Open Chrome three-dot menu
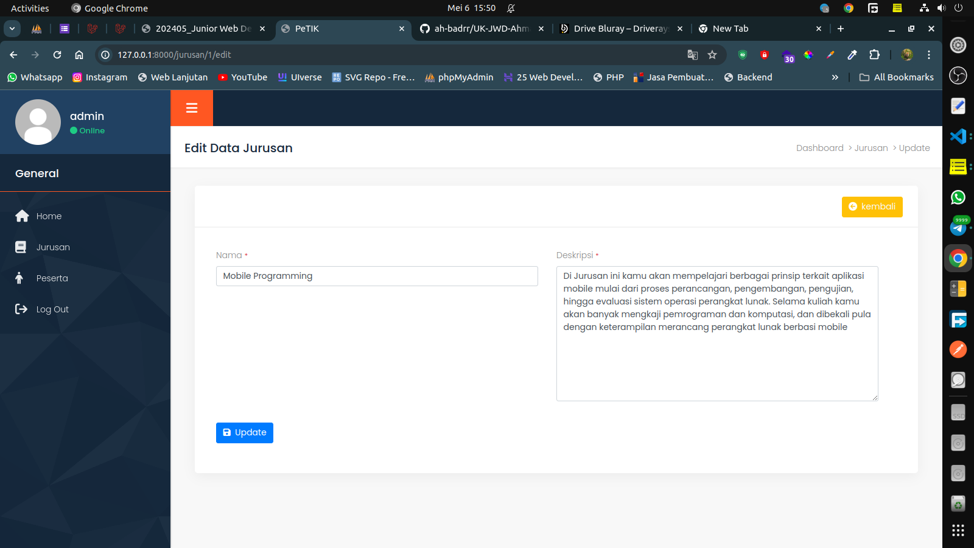 pos(929,55)
